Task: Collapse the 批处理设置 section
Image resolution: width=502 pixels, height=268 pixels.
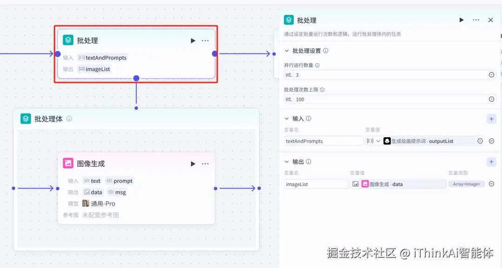Action: coord(287,51)
